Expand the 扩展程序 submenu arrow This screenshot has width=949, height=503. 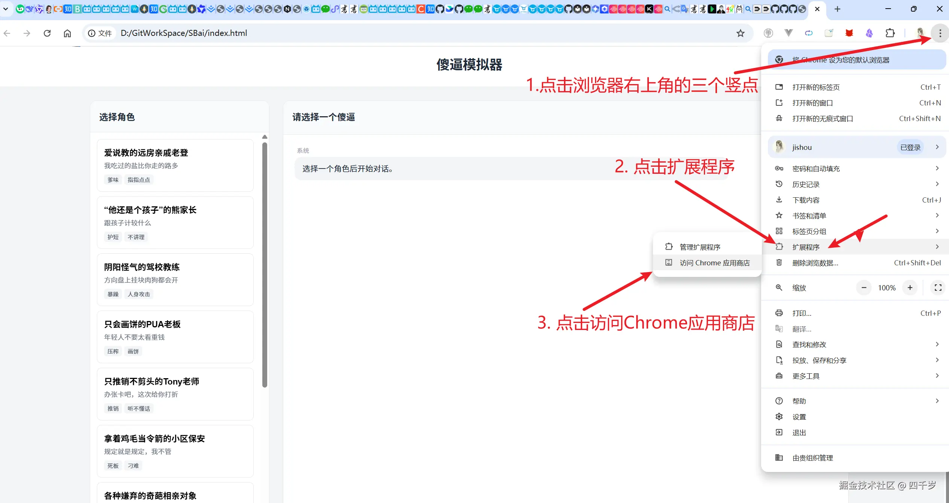(937, 247)
